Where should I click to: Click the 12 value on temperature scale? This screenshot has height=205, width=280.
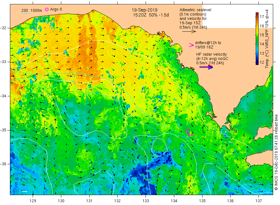click(262, 62)
